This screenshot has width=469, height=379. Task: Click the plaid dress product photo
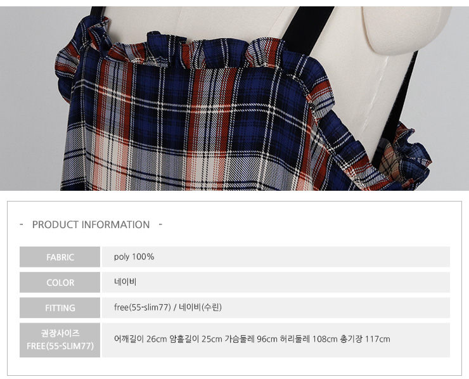[234, 98]
